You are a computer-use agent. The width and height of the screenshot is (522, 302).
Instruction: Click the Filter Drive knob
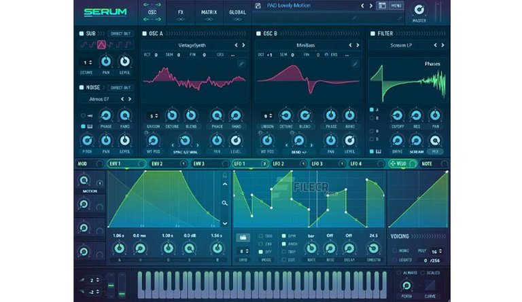[x=397, y=140]
